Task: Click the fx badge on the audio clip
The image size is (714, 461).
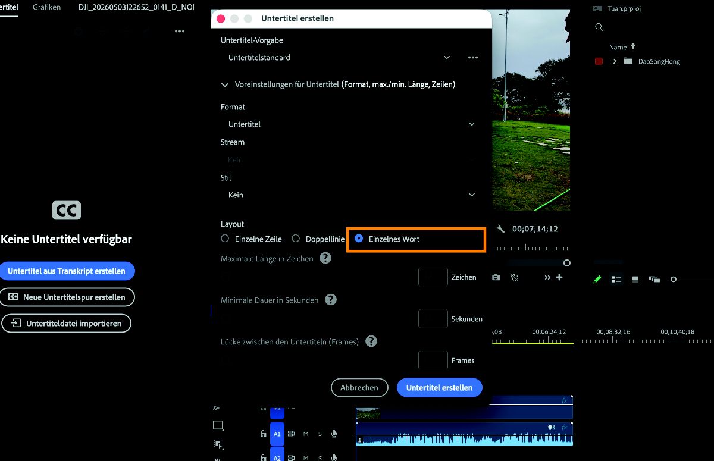Action: click(x=564, y=427)
